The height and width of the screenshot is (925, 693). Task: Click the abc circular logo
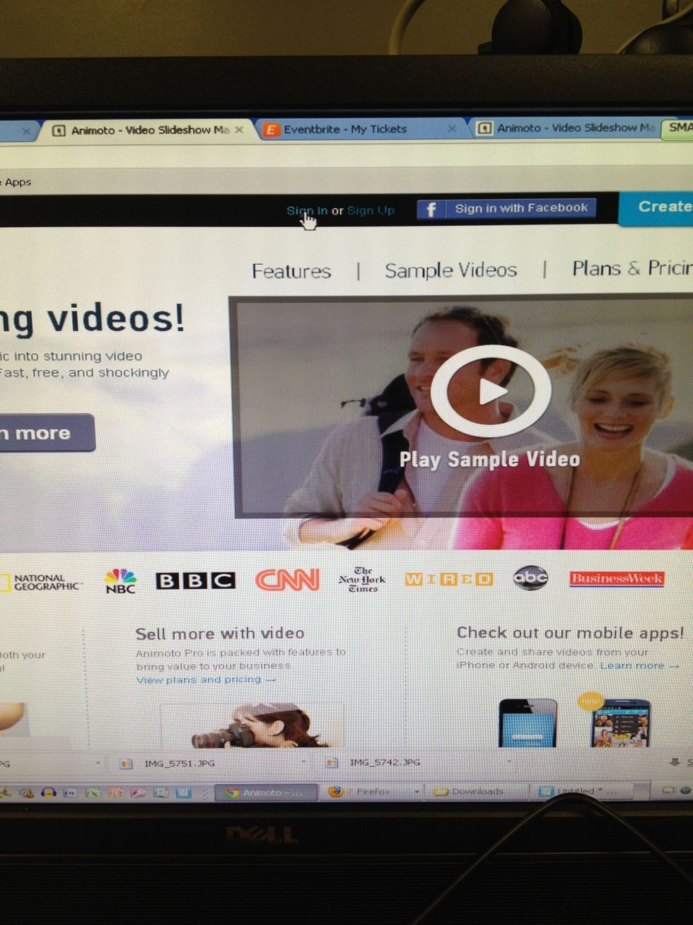(530, 578)
